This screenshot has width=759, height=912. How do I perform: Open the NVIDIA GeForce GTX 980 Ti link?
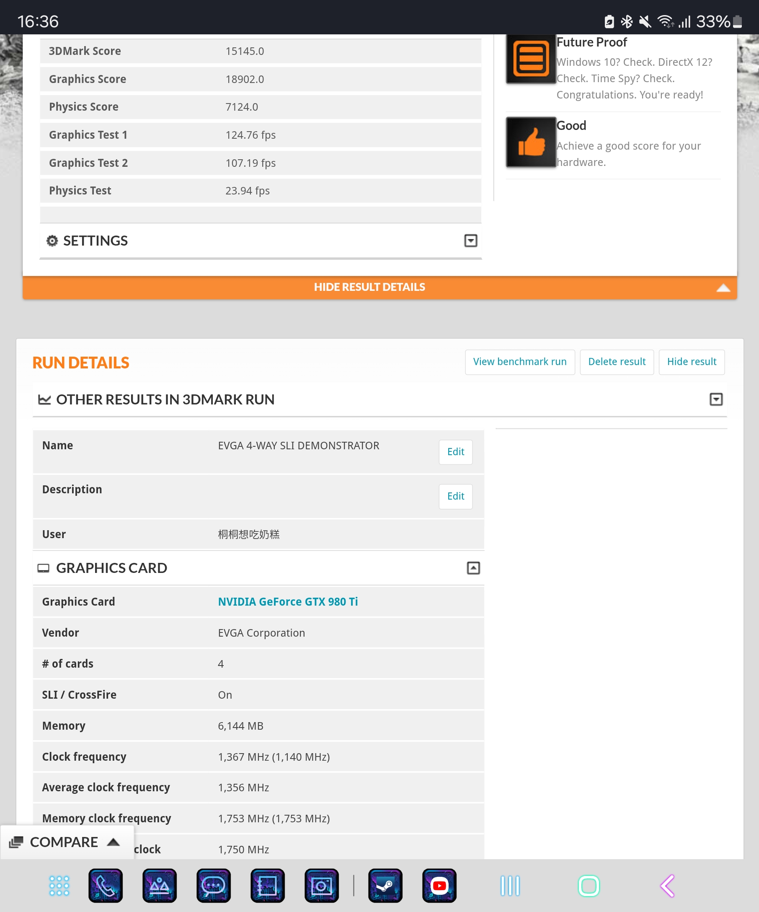(288, 601)
